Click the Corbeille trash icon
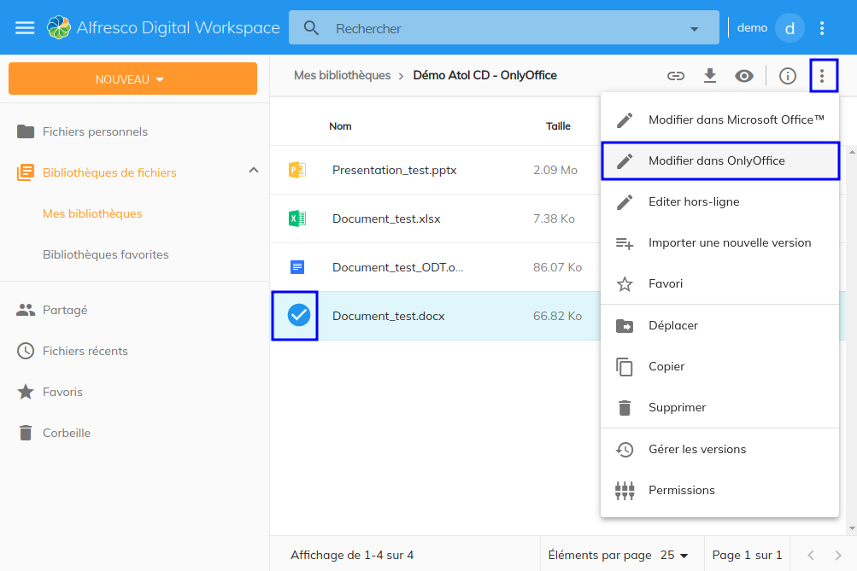The image size is (857, 571). (x=26, y=433)
